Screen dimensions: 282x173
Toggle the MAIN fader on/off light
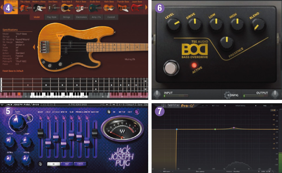(40, 118)
